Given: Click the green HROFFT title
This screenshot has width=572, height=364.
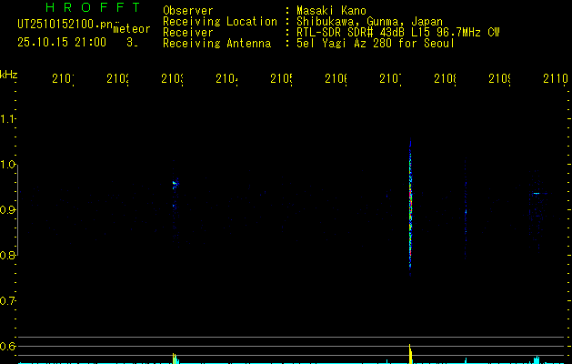Looking at the screenshot, I should 93,7.
